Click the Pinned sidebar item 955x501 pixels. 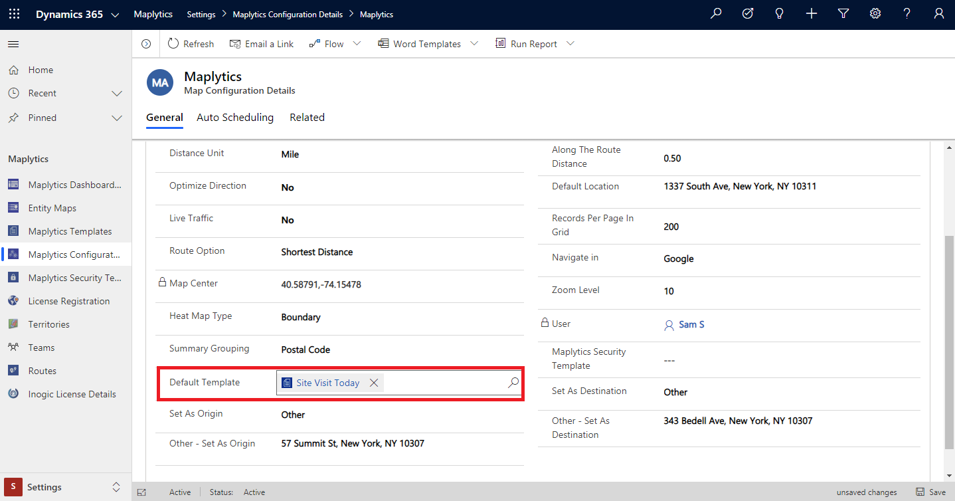click(66, 118)
